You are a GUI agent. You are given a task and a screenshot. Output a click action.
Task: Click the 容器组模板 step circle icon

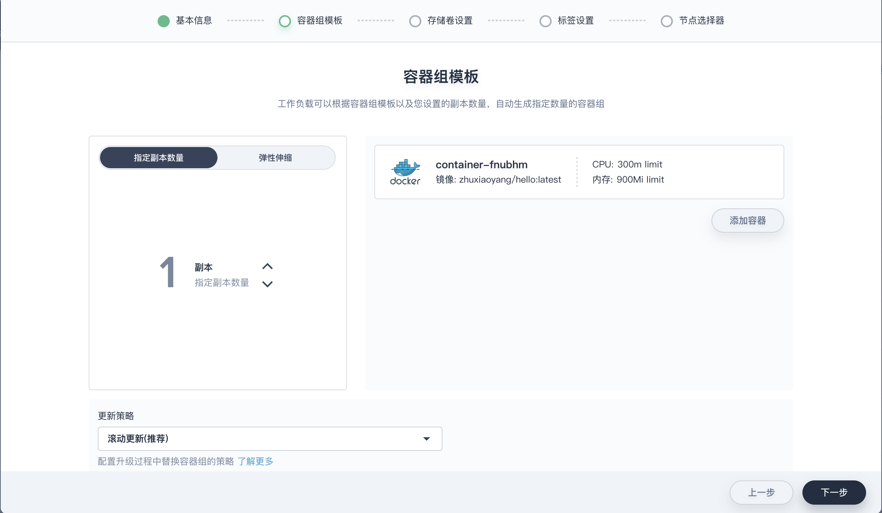coord(285,21)
